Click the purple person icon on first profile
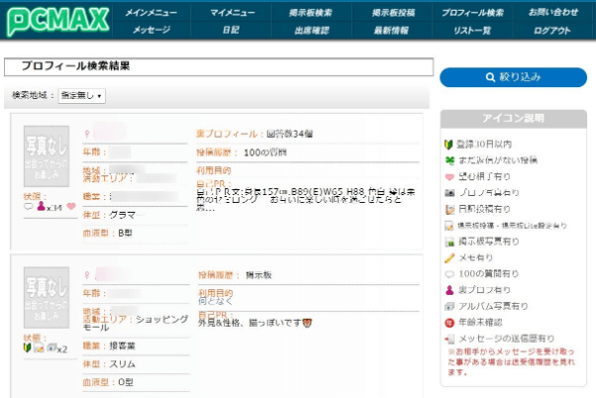 [x=40, y=207]
